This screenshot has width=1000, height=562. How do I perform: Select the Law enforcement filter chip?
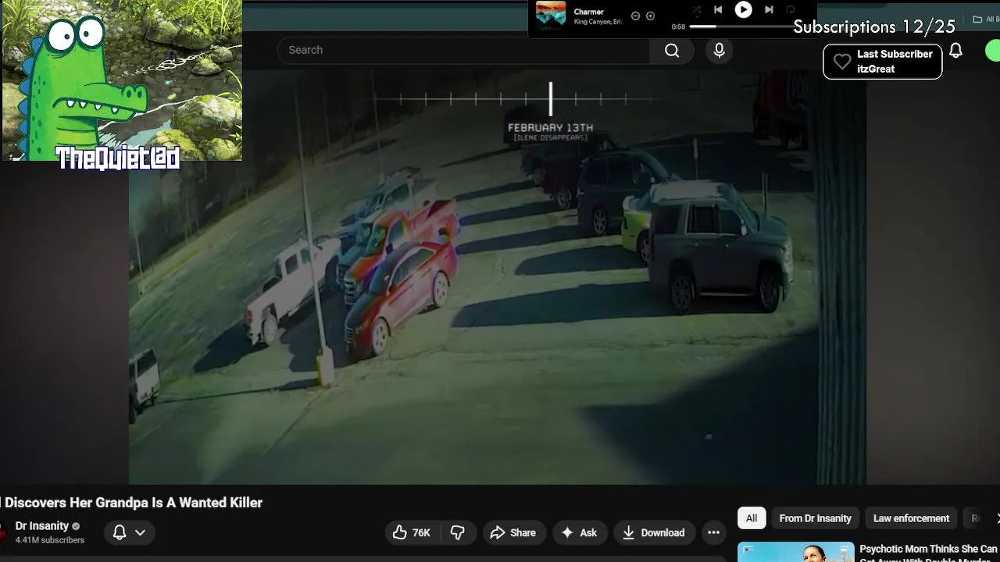(911, 518)
